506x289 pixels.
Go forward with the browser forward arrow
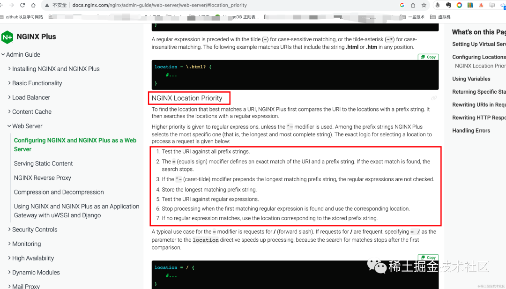click(x=12, y=5)
